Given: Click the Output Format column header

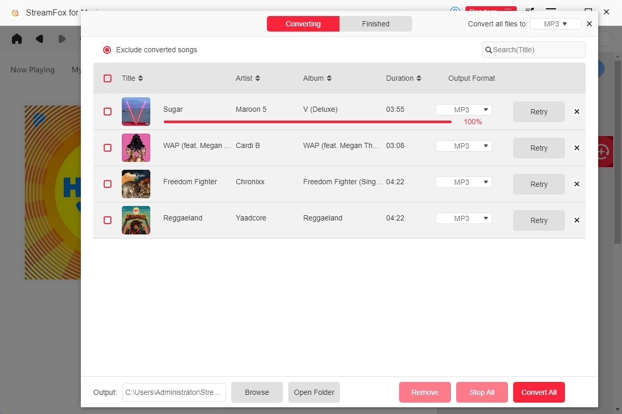Looking at the screenshot, I should pyautogui.click(x=472, y=78).
